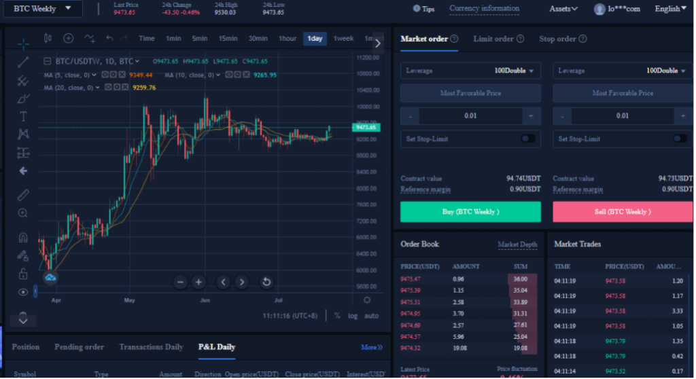696x379 pixels.
Task: Open MA 10 indicator settings
Action: coord(237,75)
